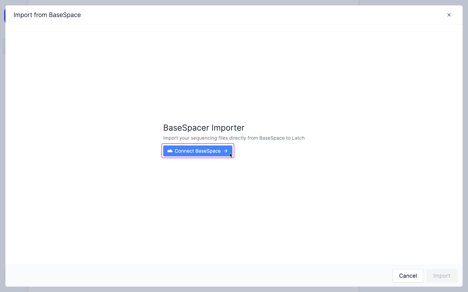Screen dimensions: 468x292
Task: Close the Import from BaseSpace dialog
Action: coord(449,15)
